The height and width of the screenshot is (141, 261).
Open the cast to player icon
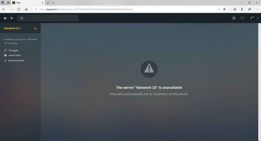(x=242, y=18)
